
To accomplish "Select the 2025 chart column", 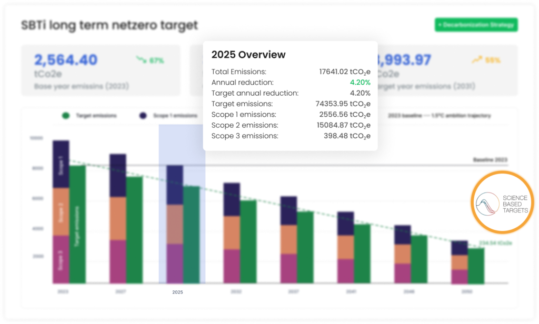I will point(179,221).
